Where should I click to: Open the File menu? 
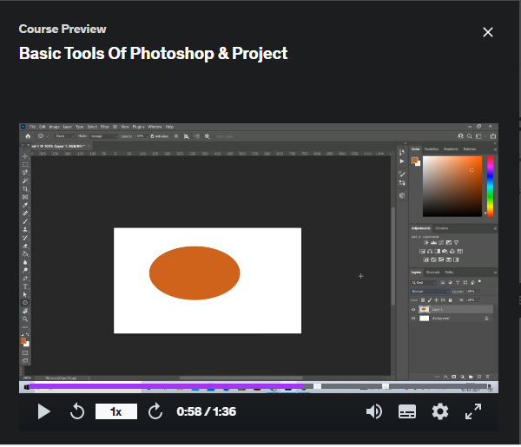coord(33,127)
